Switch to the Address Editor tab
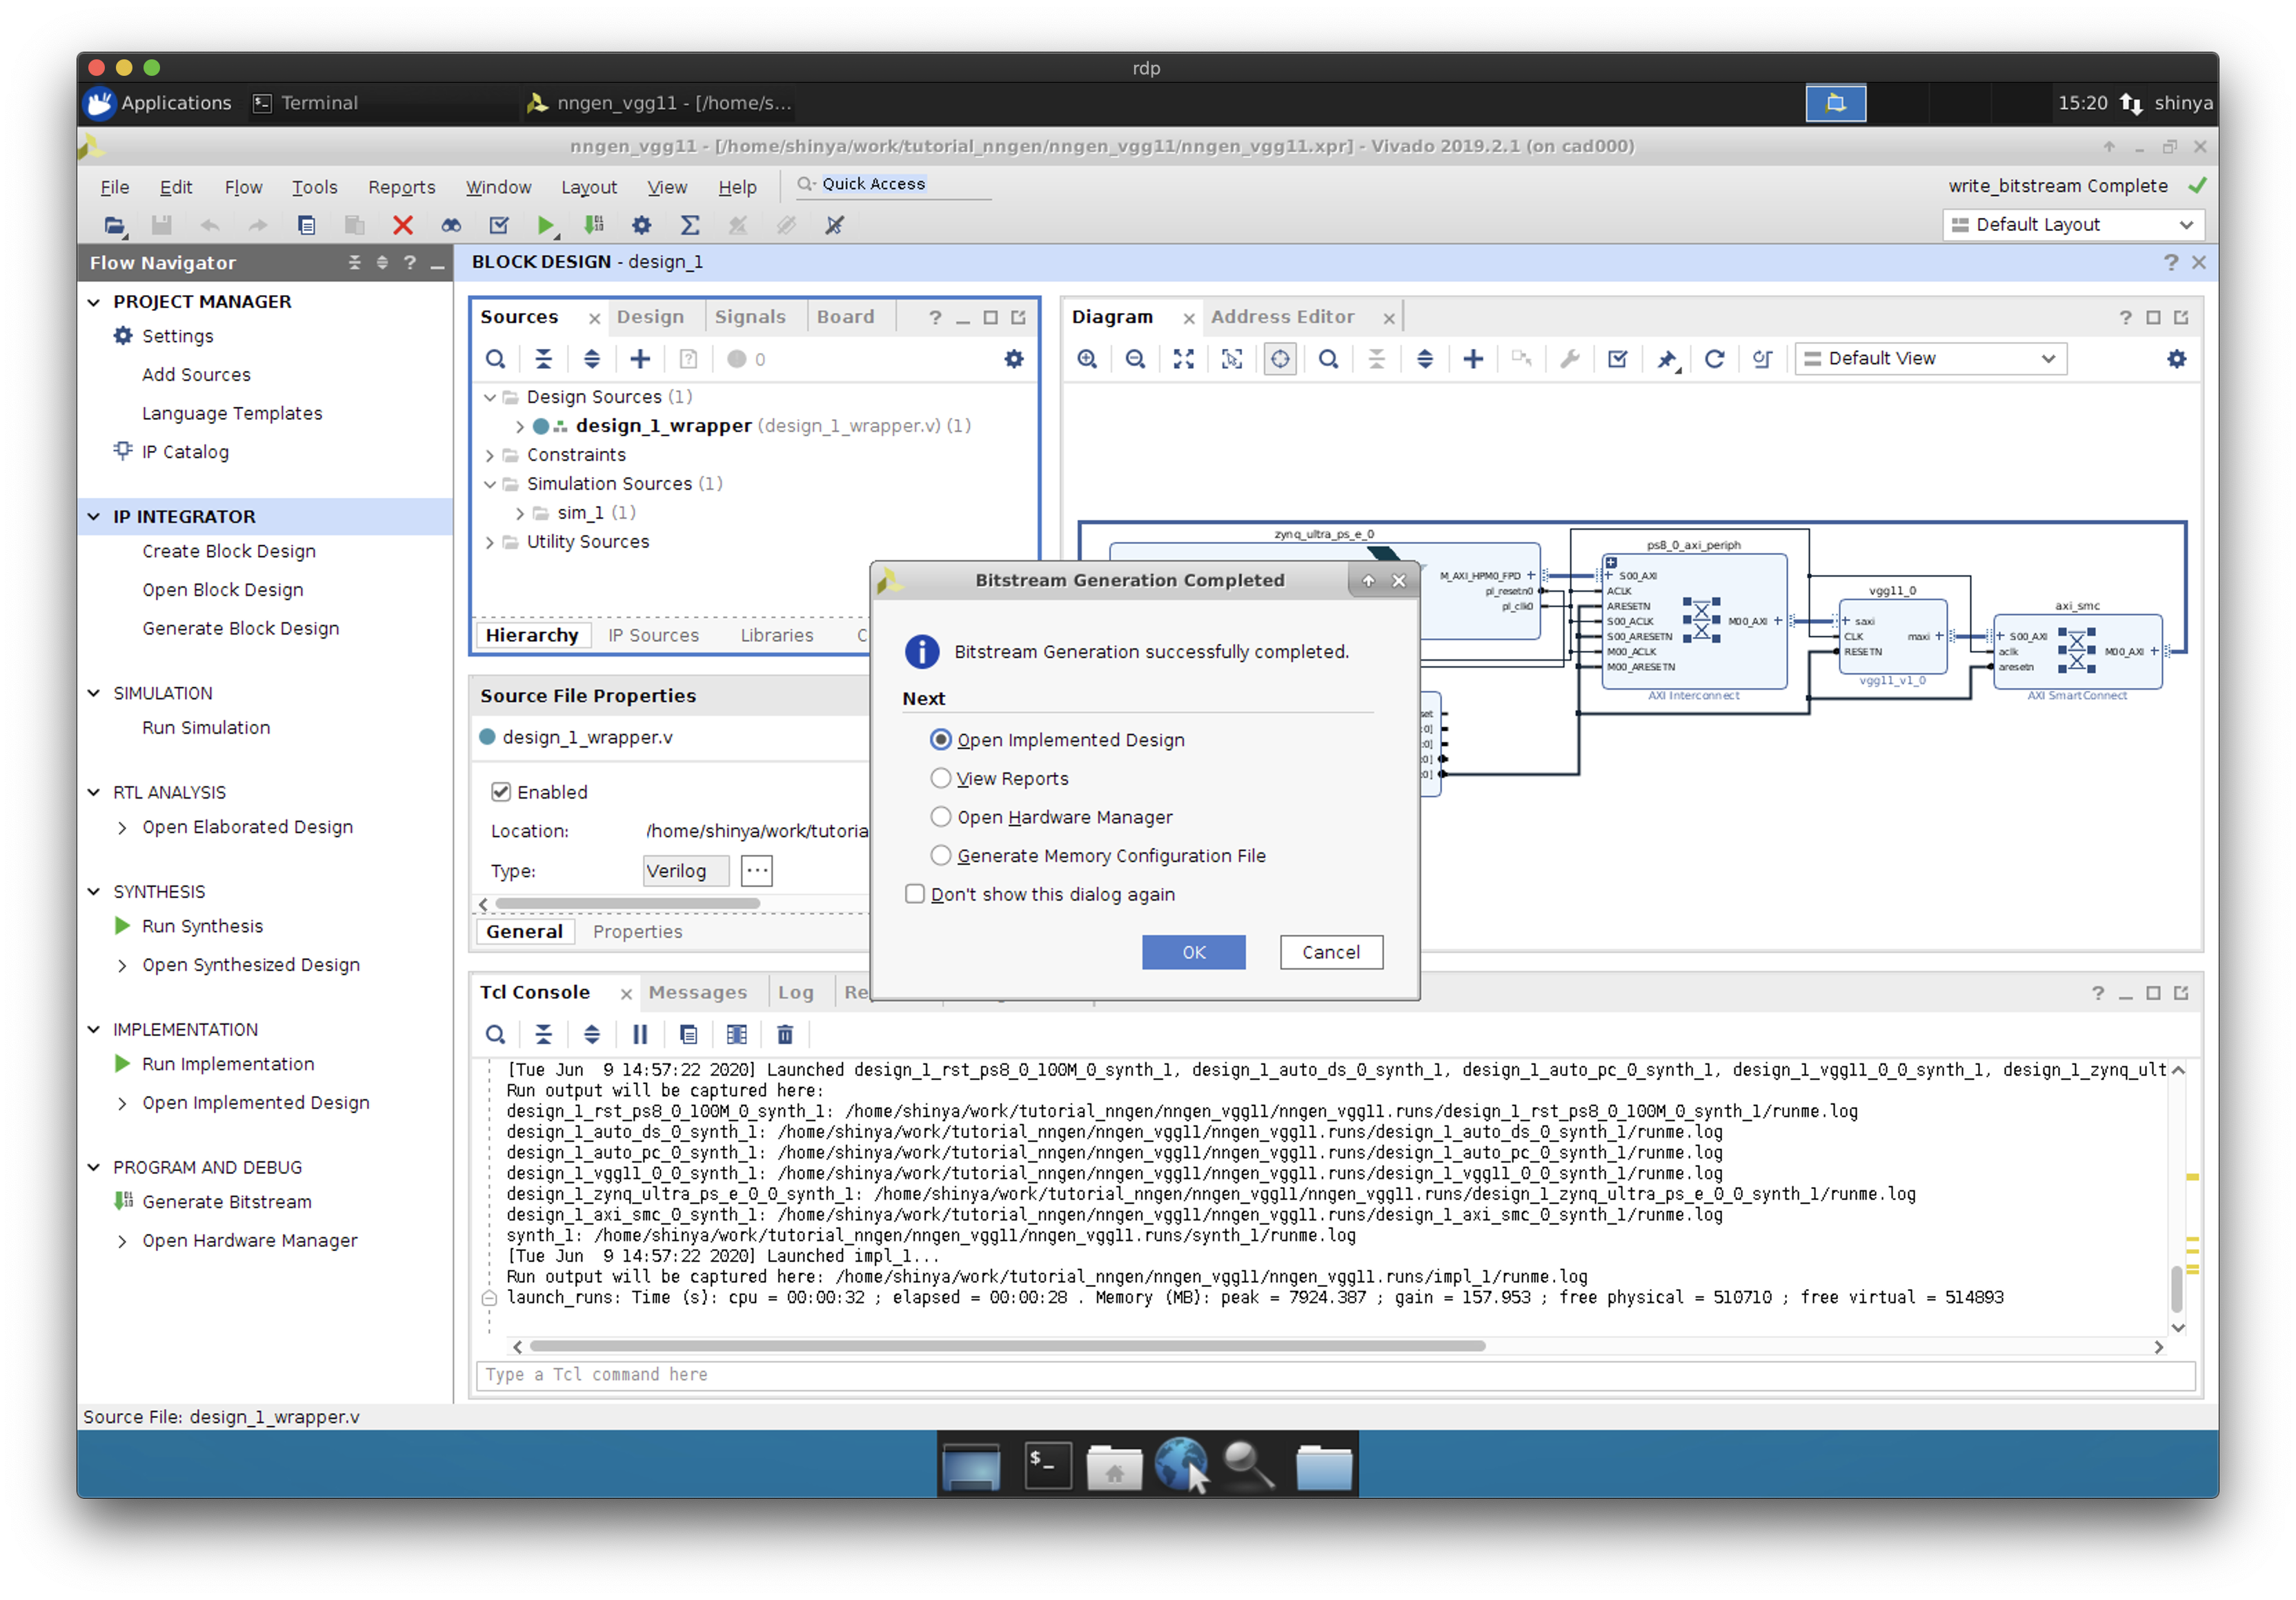 click(1282, 317)
